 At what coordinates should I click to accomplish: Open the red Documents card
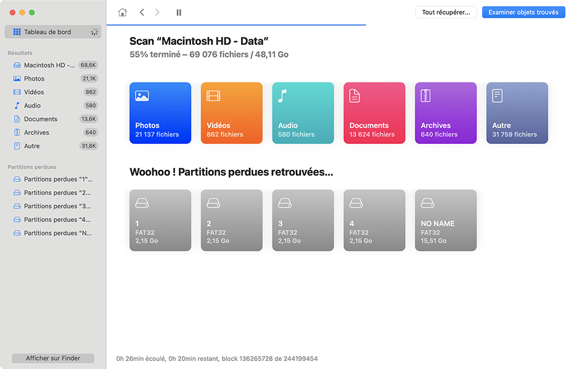pos(374,113)
